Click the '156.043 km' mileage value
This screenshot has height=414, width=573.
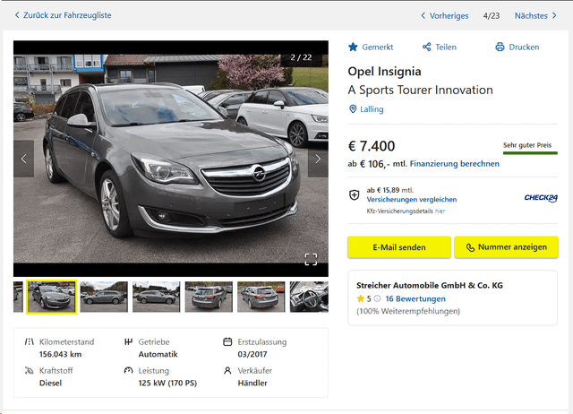click(60, 354)
